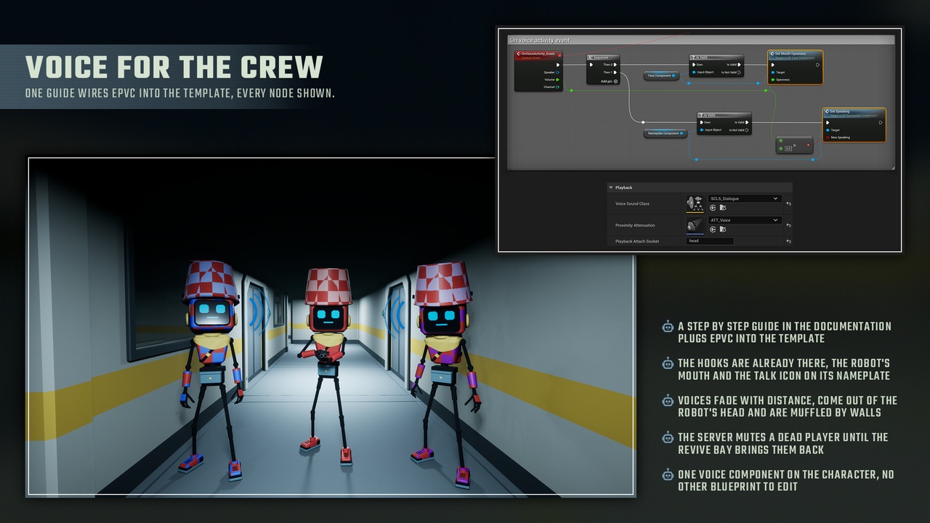
Task: Select the greater-than comparison node
Action: [x=794, y=145]
